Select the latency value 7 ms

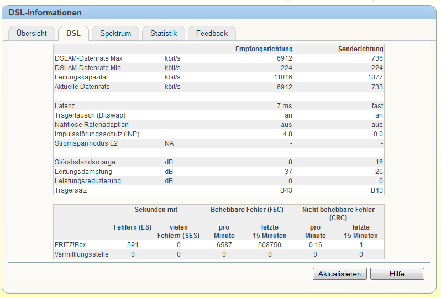click(285, 106)
